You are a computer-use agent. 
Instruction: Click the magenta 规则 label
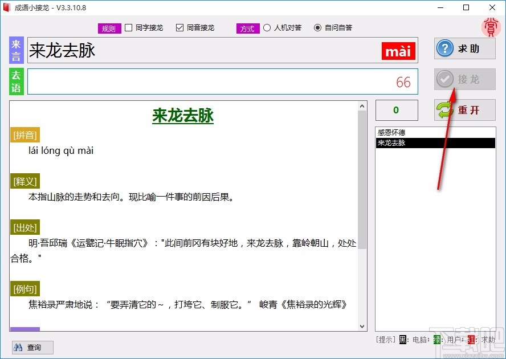[x=109, y=27]
